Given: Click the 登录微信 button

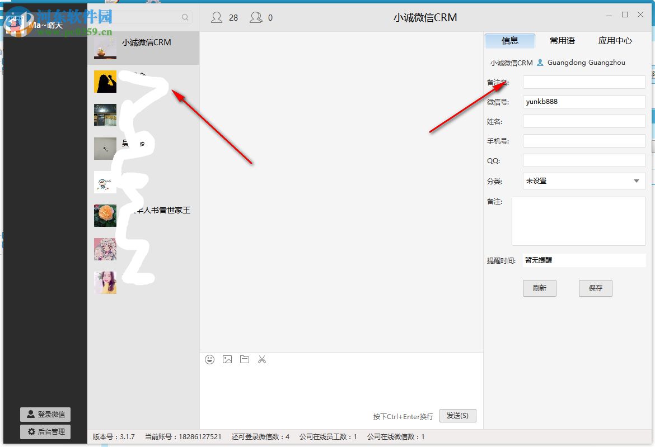Looking at the screenshot, I should tap(45, 415).
